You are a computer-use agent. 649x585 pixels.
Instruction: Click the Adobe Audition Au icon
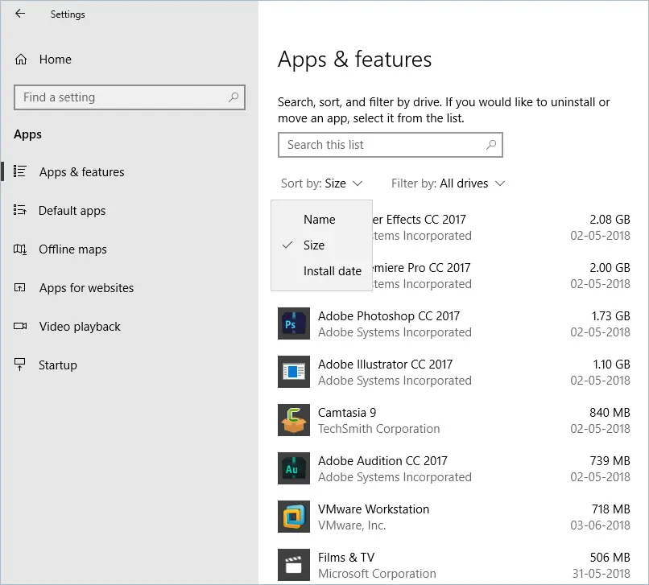(x=294, y=468)
